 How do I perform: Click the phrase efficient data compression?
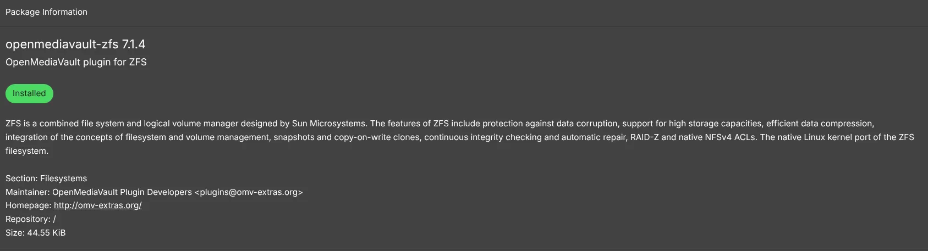point(820,124)
